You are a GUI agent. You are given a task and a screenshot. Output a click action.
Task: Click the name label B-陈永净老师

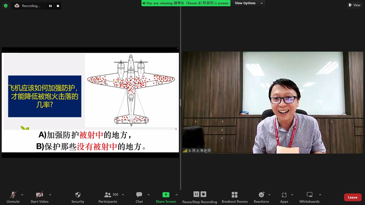coord(200,151)
